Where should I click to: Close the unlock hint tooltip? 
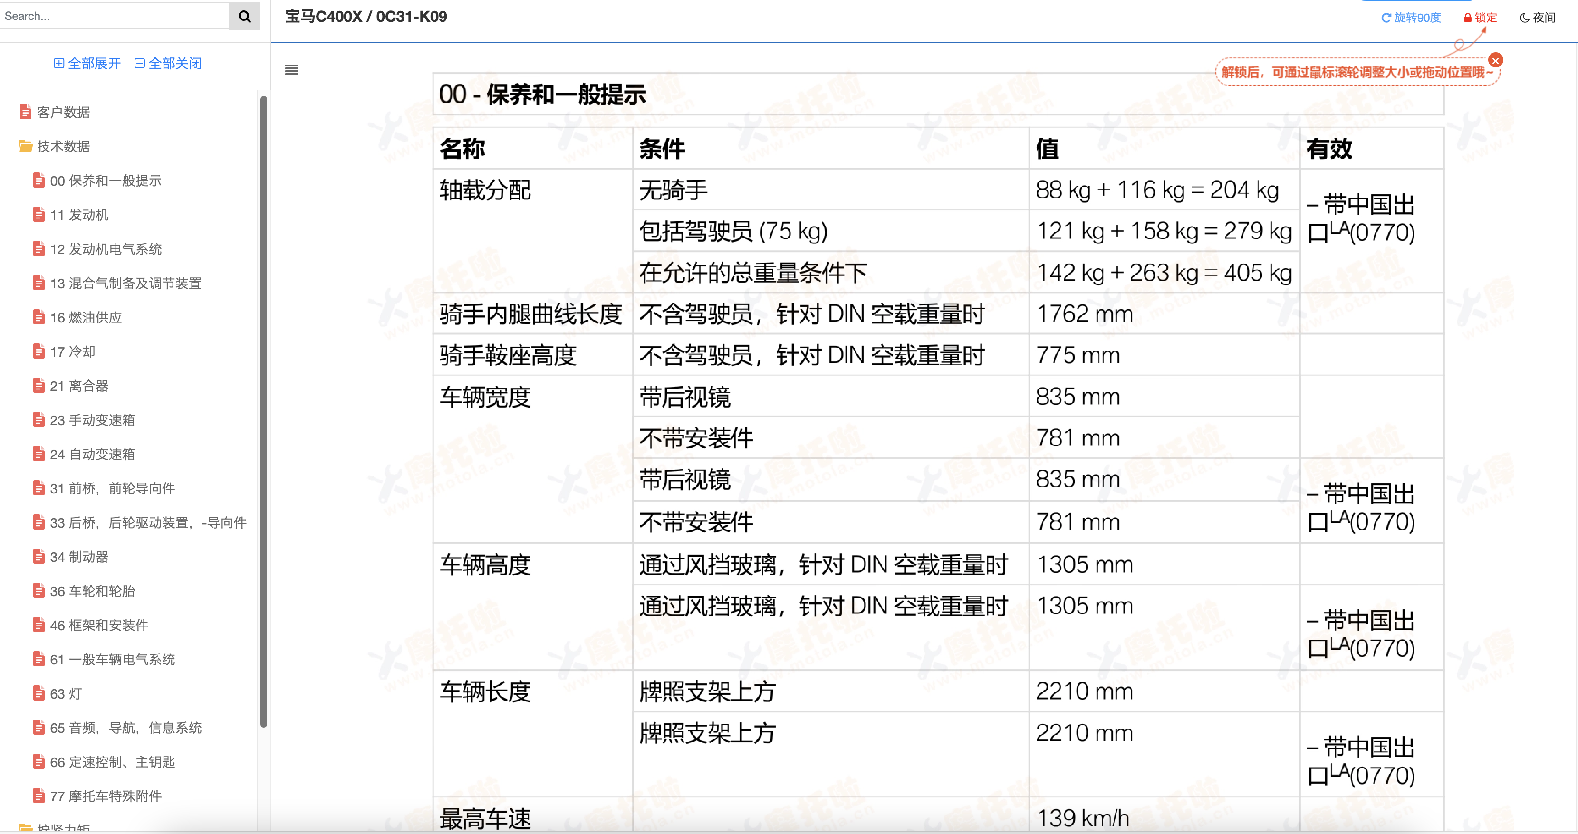coord(1495,60)
